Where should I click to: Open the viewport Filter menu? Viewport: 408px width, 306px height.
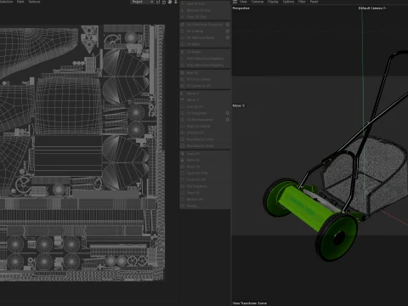click(302, 2)
